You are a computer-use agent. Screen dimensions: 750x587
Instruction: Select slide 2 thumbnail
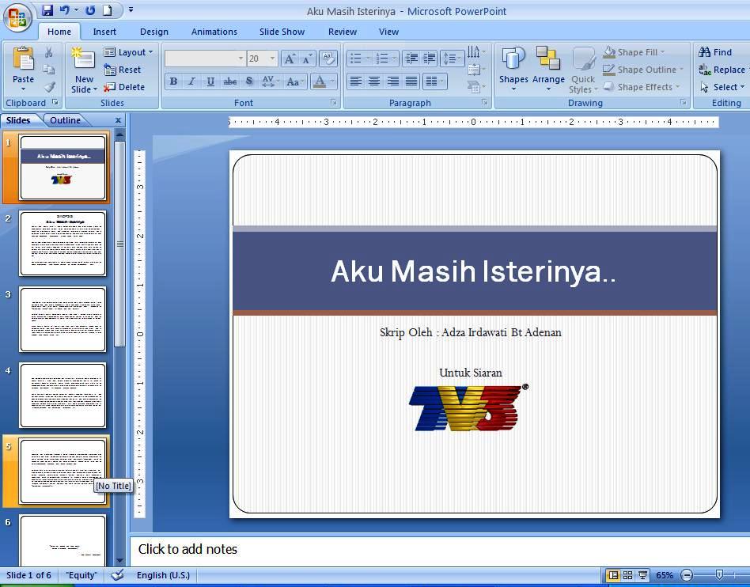point(62,244)
